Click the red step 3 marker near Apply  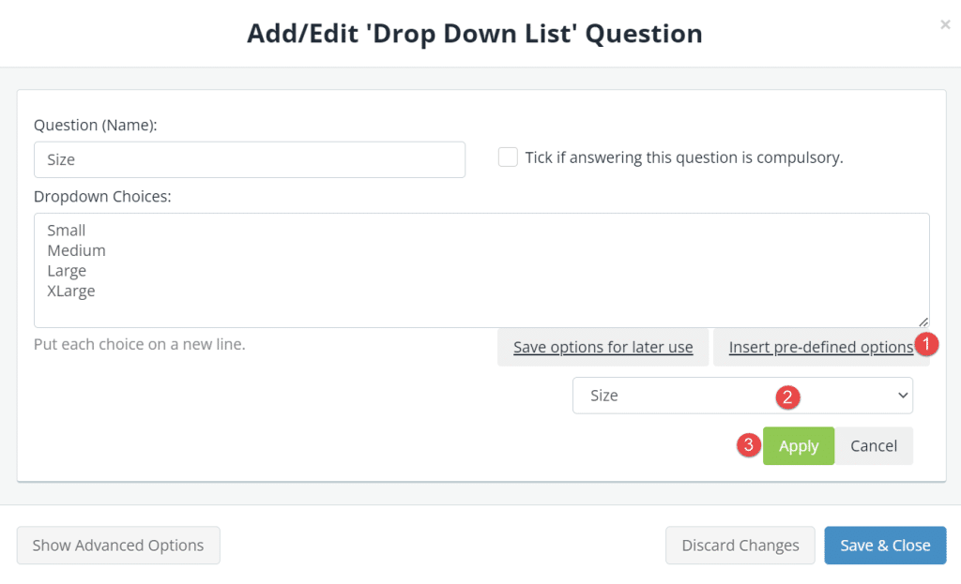point(748,445)
